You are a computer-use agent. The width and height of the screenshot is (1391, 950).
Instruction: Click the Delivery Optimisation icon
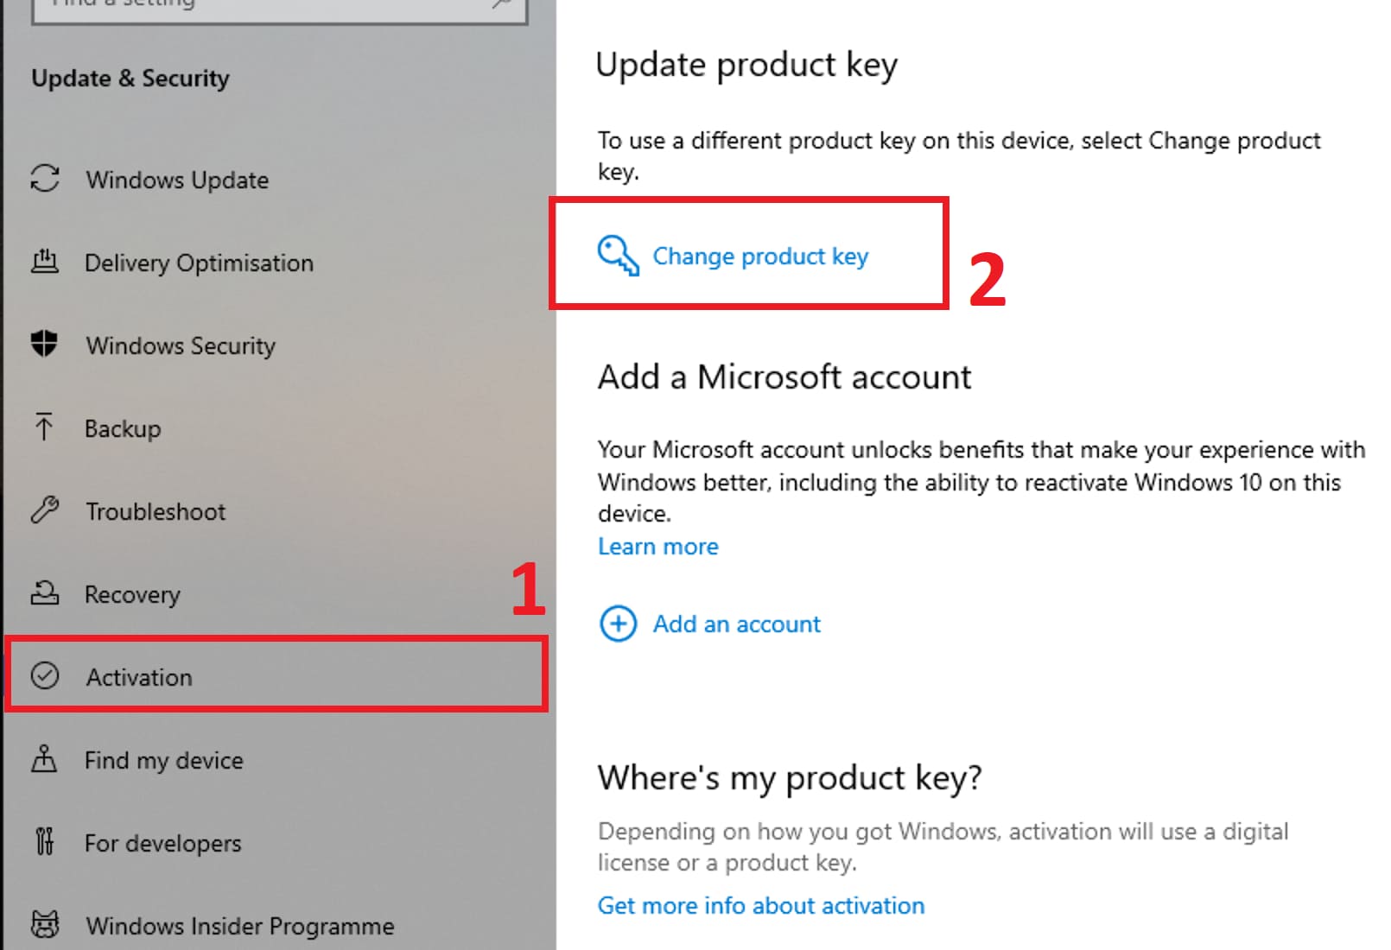[x=45, y=261]
